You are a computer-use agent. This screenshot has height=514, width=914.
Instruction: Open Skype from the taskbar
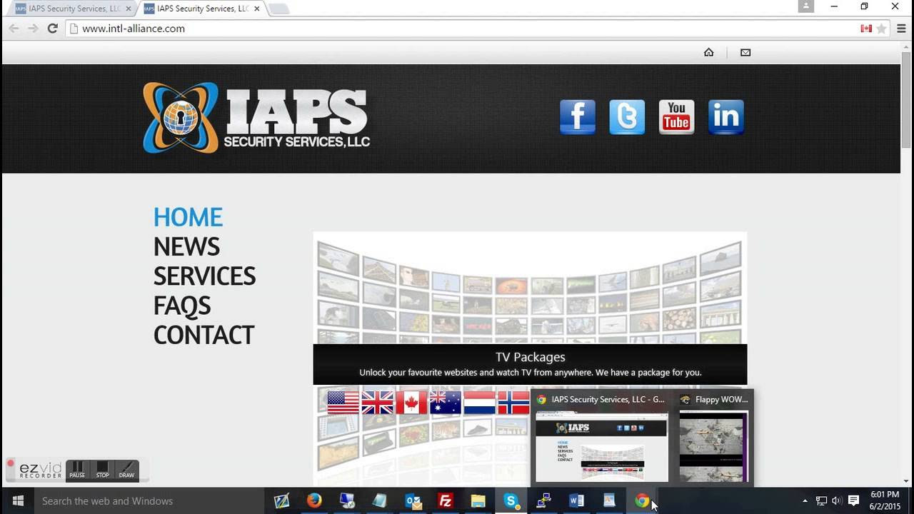(x=511, y=501)
